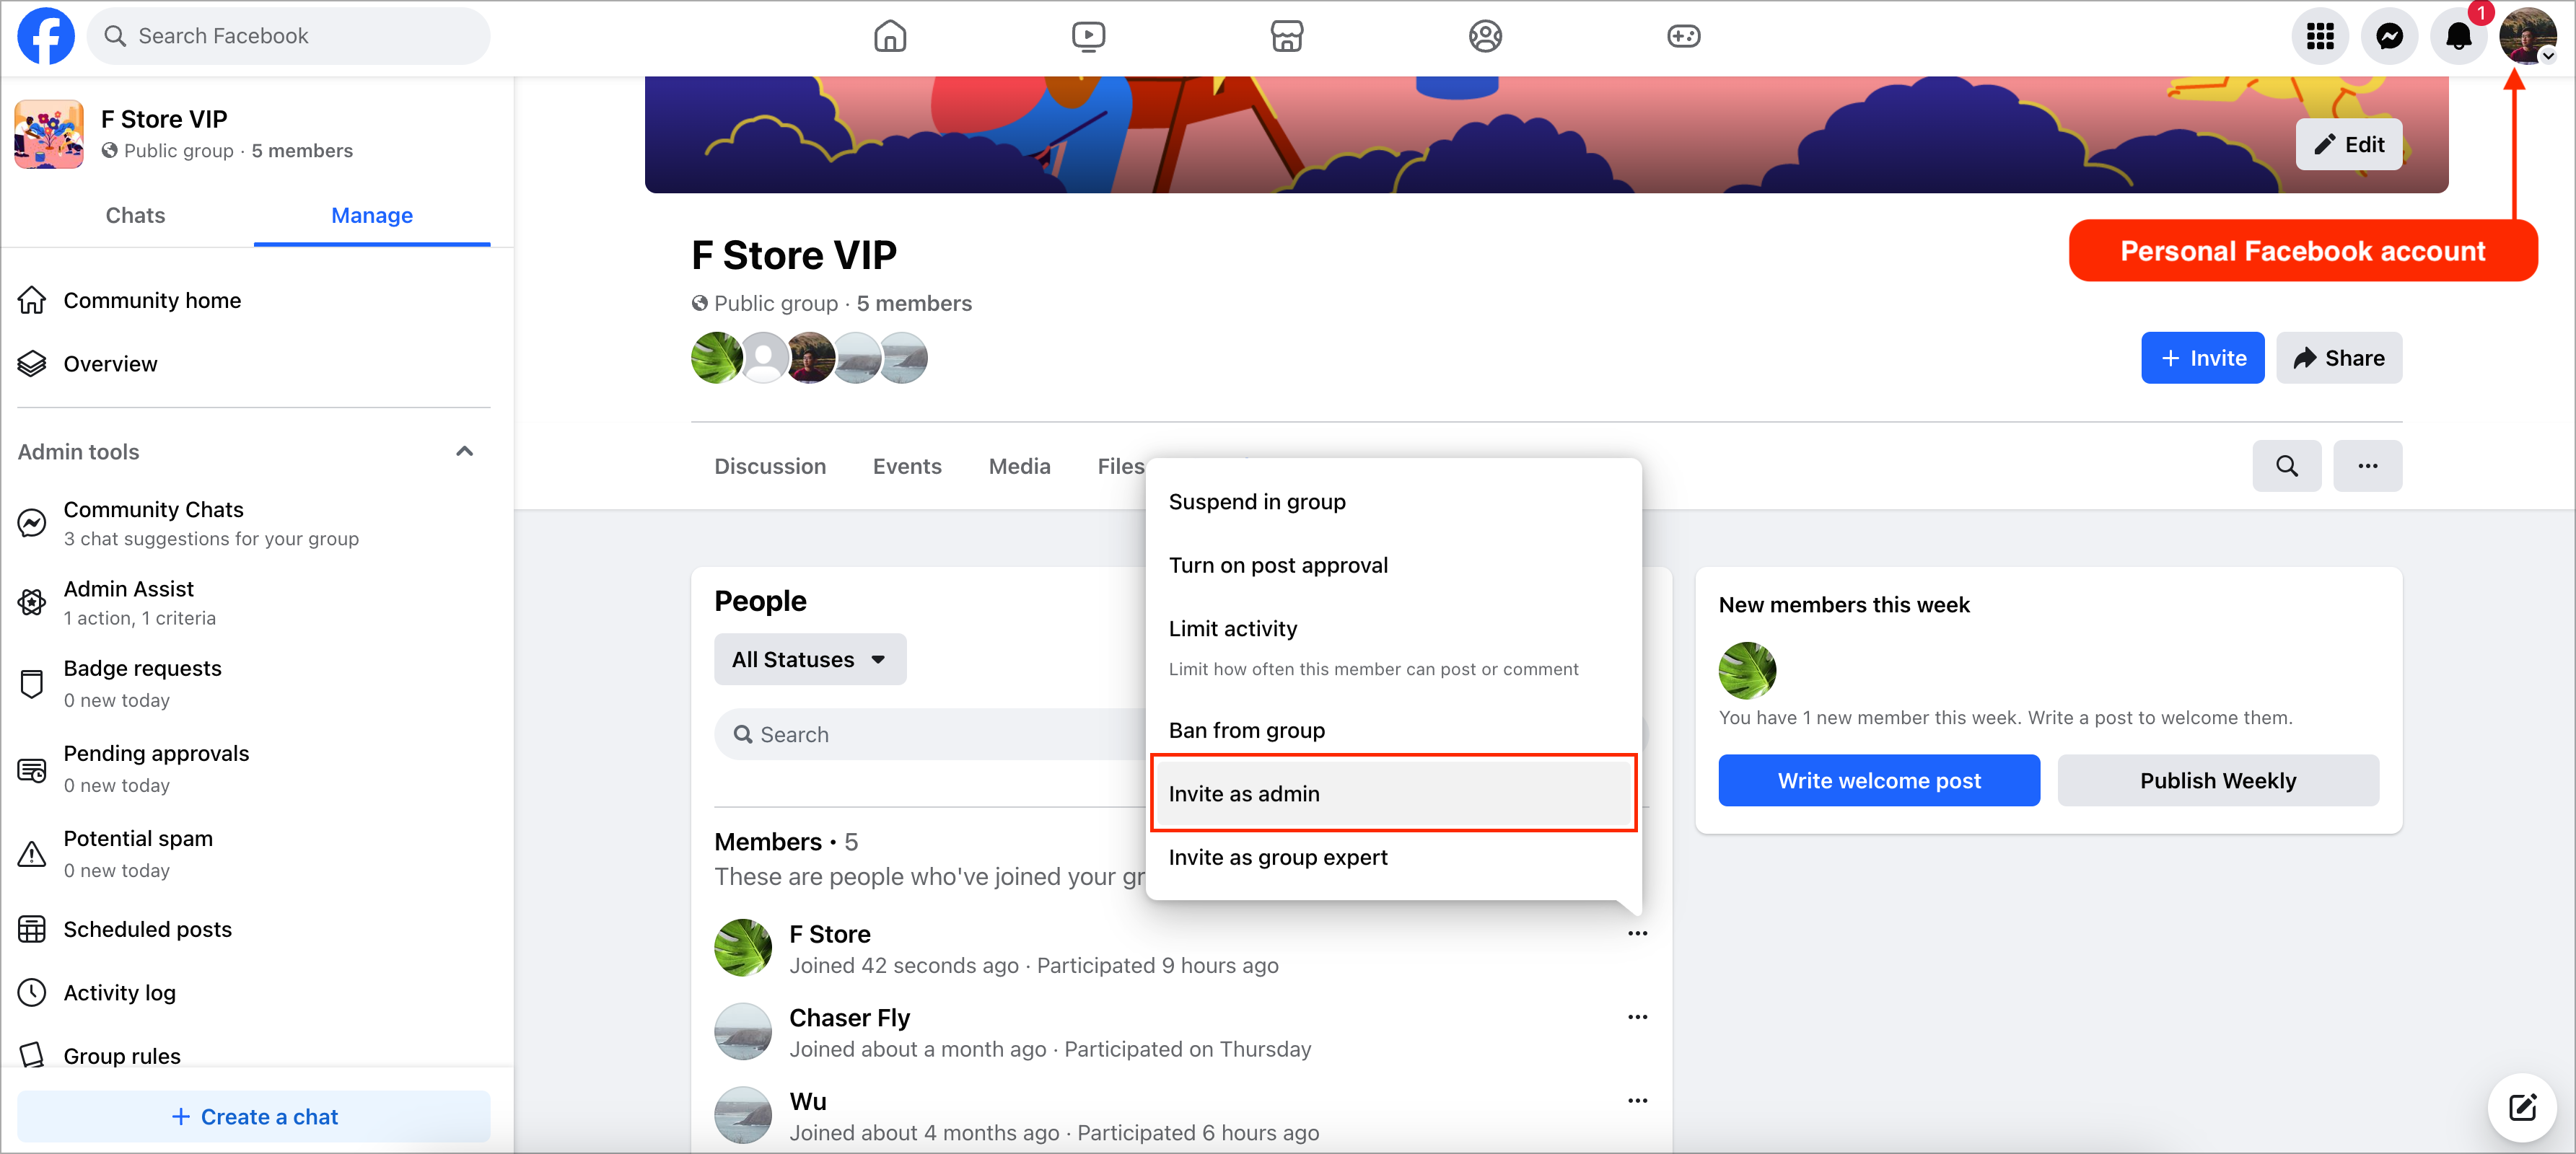Click the Search Facebook field
Image resolution: width=2576 pixels, height=1154 pixels.
coord(288,36)
